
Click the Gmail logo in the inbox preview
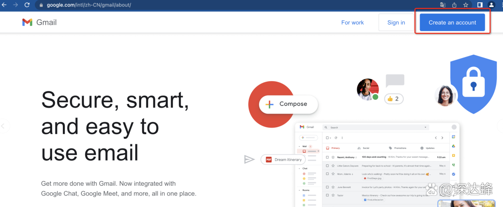tap(307, 127)
